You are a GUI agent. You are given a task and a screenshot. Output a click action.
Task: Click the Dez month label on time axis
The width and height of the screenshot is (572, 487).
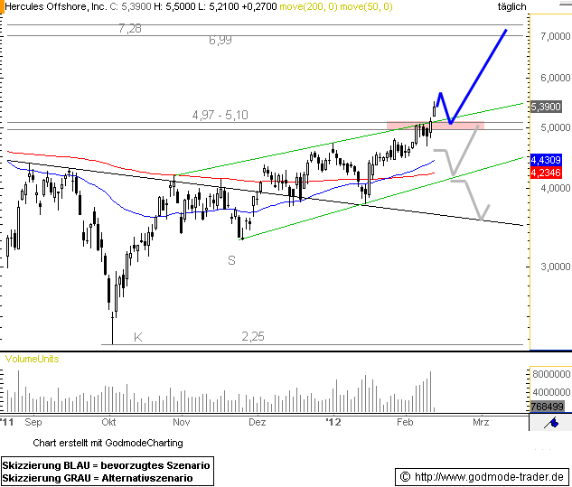click(258, 423)
